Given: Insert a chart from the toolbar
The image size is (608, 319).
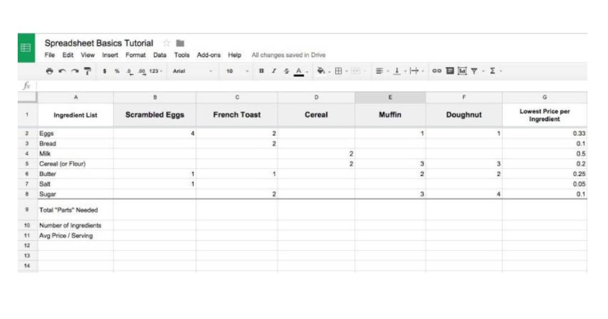Looking at the screenshot, I should coord(462,71).
